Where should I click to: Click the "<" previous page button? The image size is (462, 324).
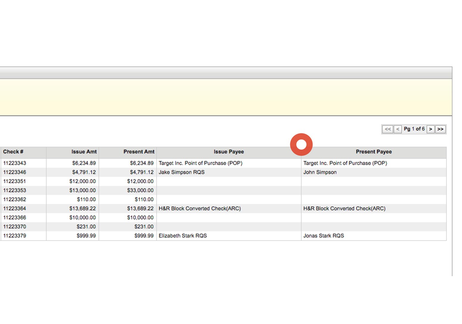click(x=398, y=129)
